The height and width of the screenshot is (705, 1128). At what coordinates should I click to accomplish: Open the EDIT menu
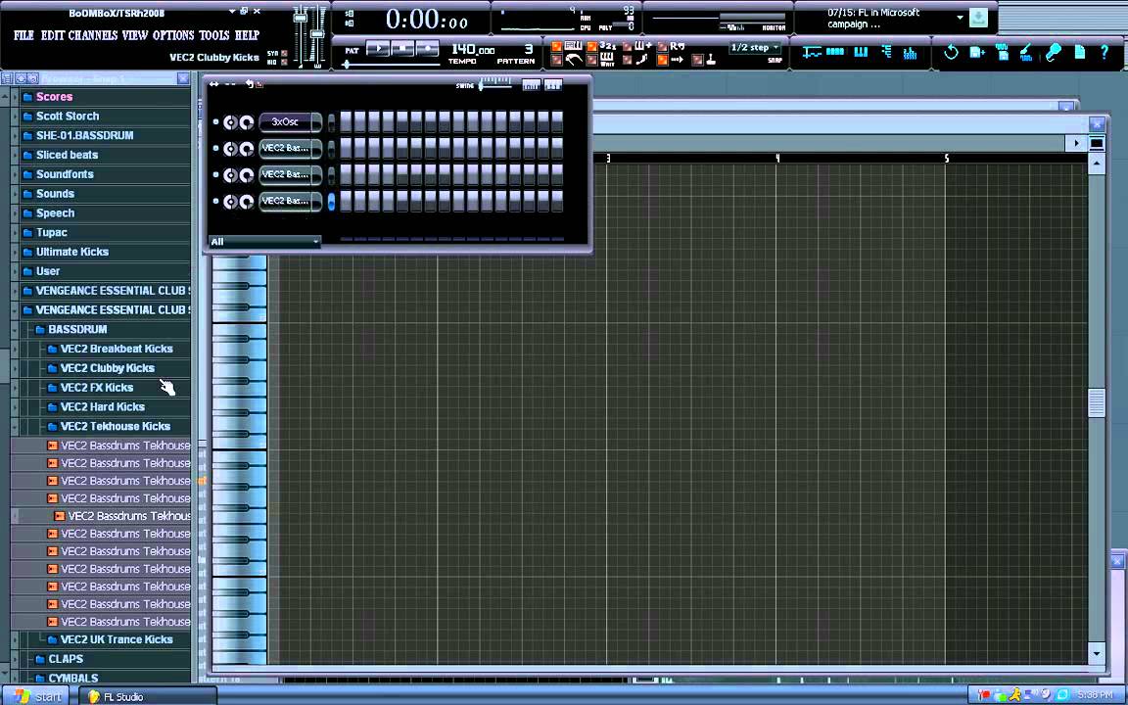tap(53, 35)
